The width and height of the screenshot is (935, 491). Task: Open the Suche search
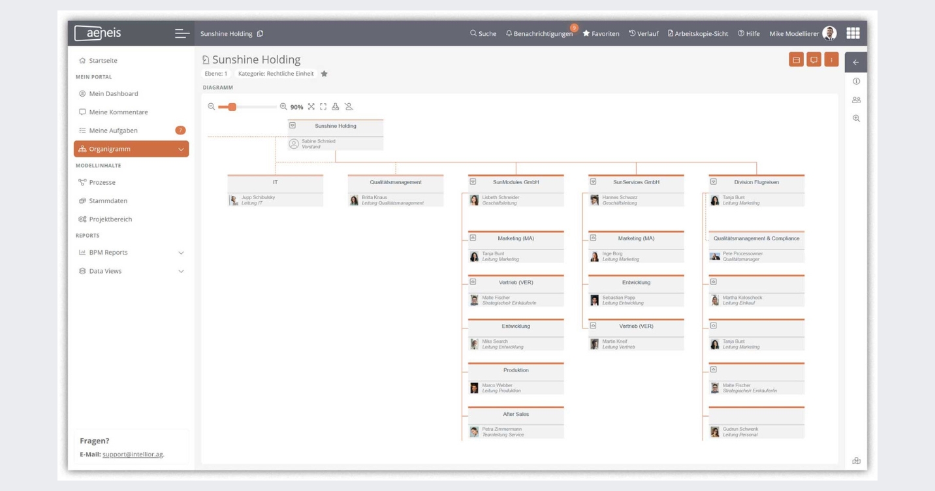483,34
